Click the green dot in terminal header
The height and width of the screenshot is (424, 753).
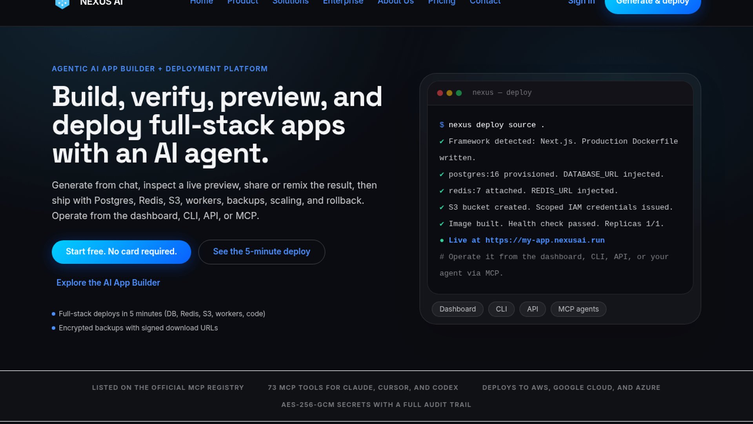459,93
